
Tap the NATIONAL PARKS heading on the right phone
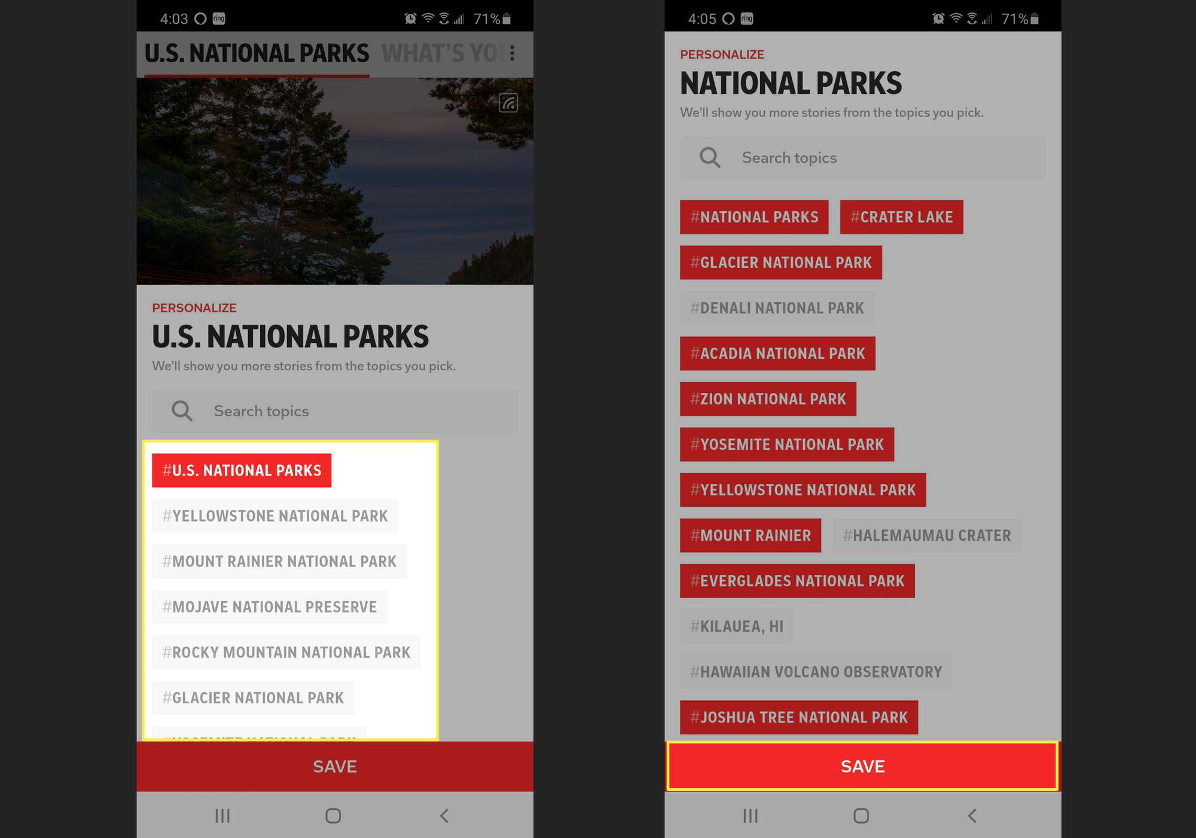(x=791, y=83)
